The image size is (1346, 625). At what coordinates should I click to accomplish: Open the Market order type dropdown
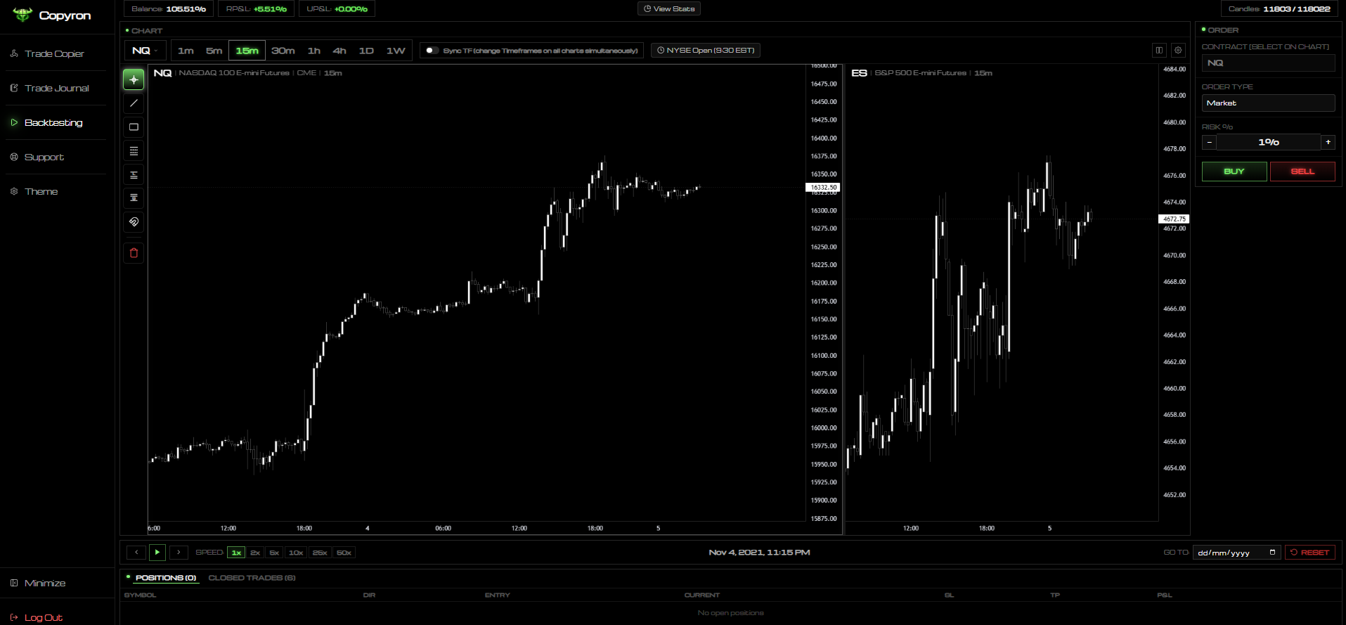tap(1268, 103)
